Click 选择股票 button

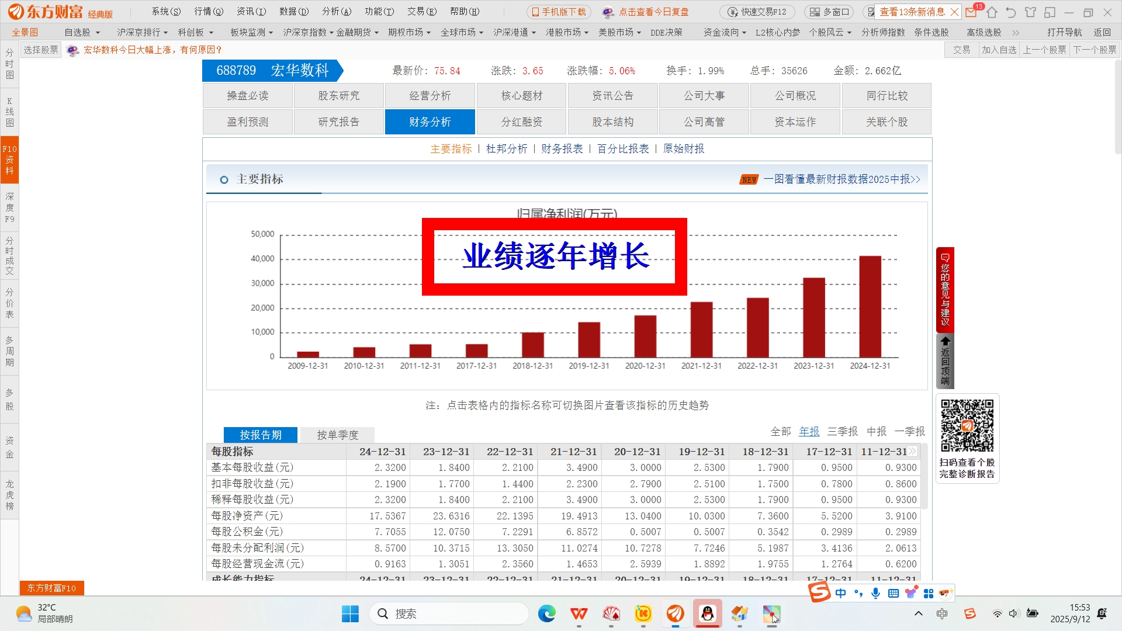pos(41,50)
